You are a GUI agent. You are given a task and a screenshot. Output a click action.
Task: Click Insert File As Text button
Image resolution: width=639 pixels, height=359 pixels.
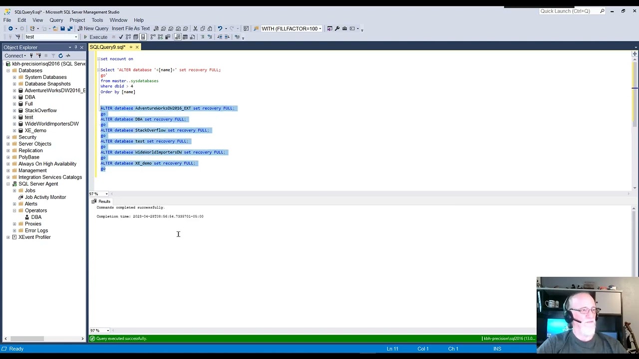coord(131,28)
